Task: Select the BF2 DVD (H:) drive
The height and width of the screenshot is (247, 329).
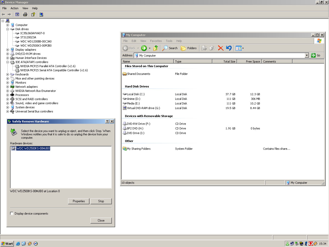Action: coord(133,128)
